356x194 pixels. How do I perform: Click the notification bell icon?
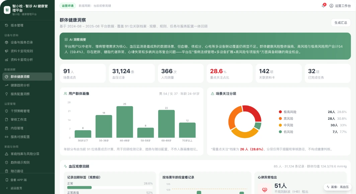324,6
